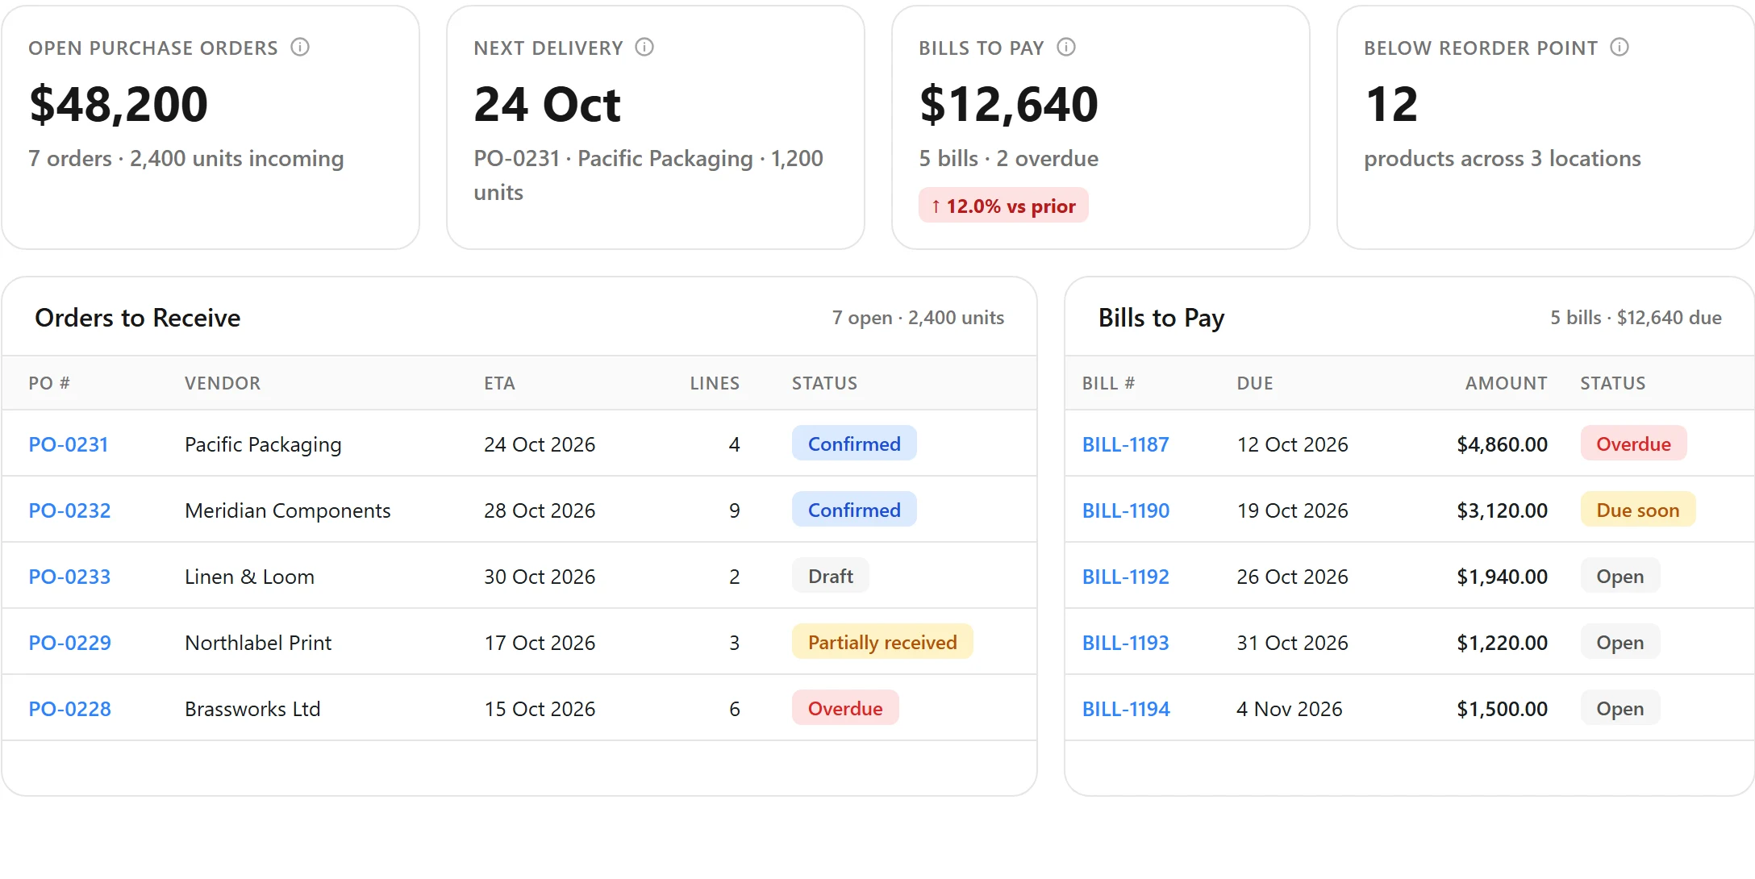Click Open status badge for BILL-1192

click(x=1620, y=576)
